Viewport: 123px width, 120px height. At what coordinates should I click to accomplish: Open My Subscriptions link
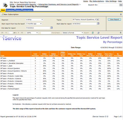(97, 1)
